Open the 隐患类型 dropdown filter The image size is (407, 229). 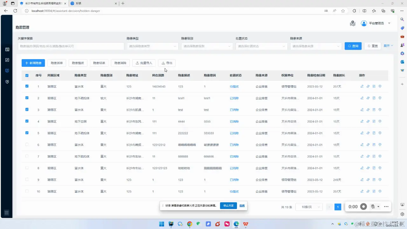(152, 46)
